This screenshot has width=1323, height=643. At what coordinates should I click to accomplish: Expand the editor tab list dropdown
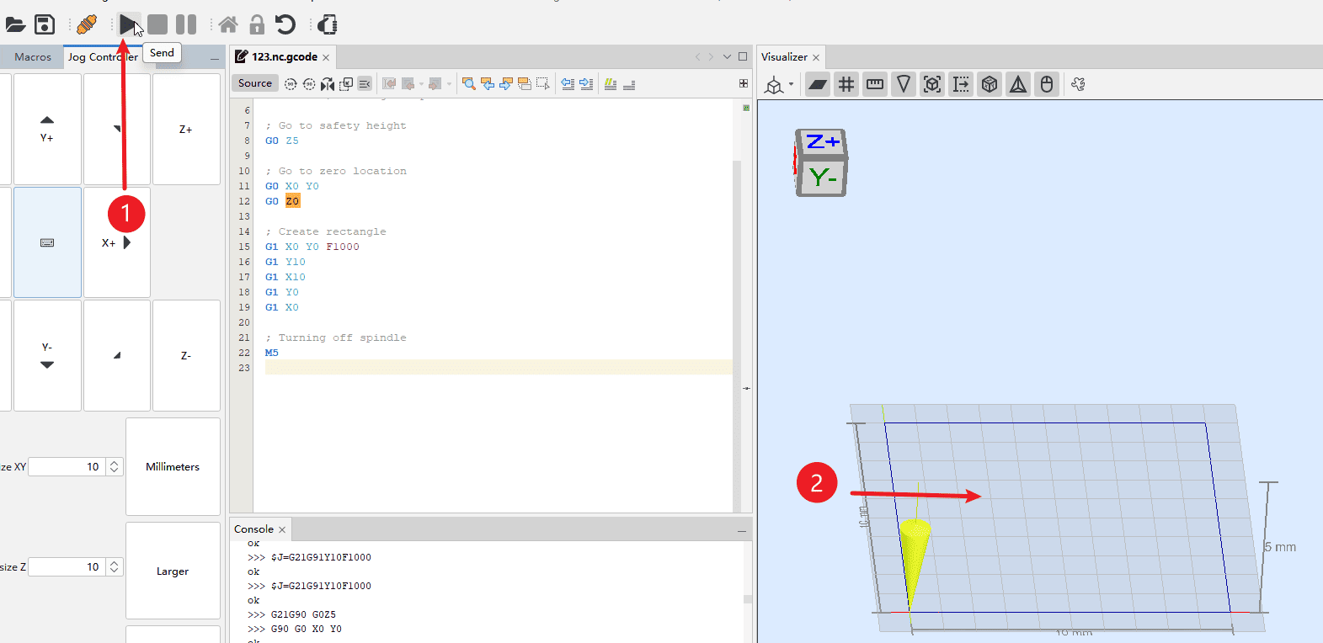[x=727, y=56]
